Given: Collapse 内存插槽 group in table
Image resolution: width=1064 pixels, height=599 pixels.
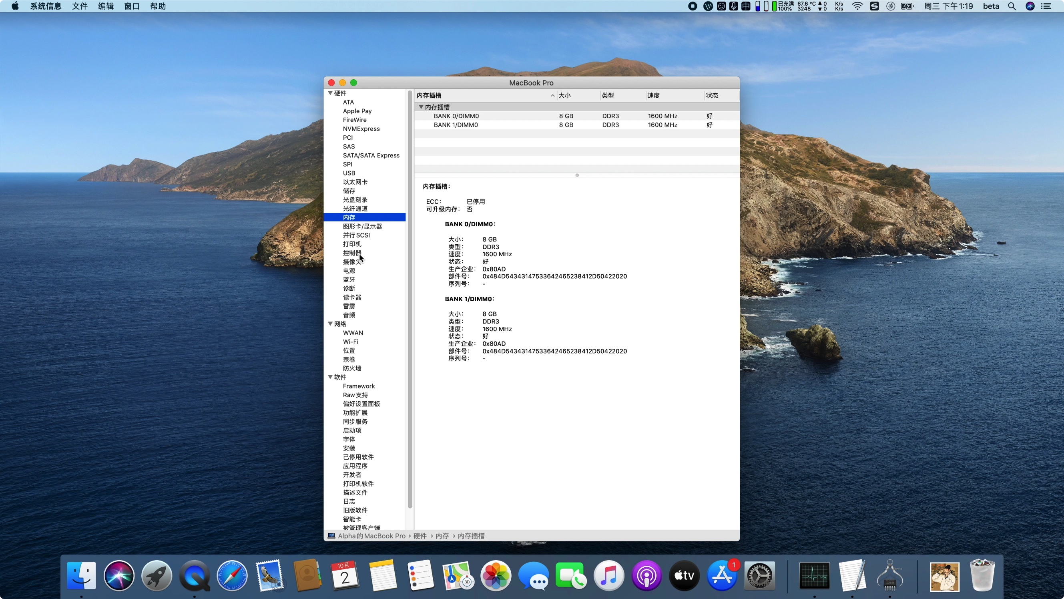Looking at the screenshot, I should (x=421, y=107).
